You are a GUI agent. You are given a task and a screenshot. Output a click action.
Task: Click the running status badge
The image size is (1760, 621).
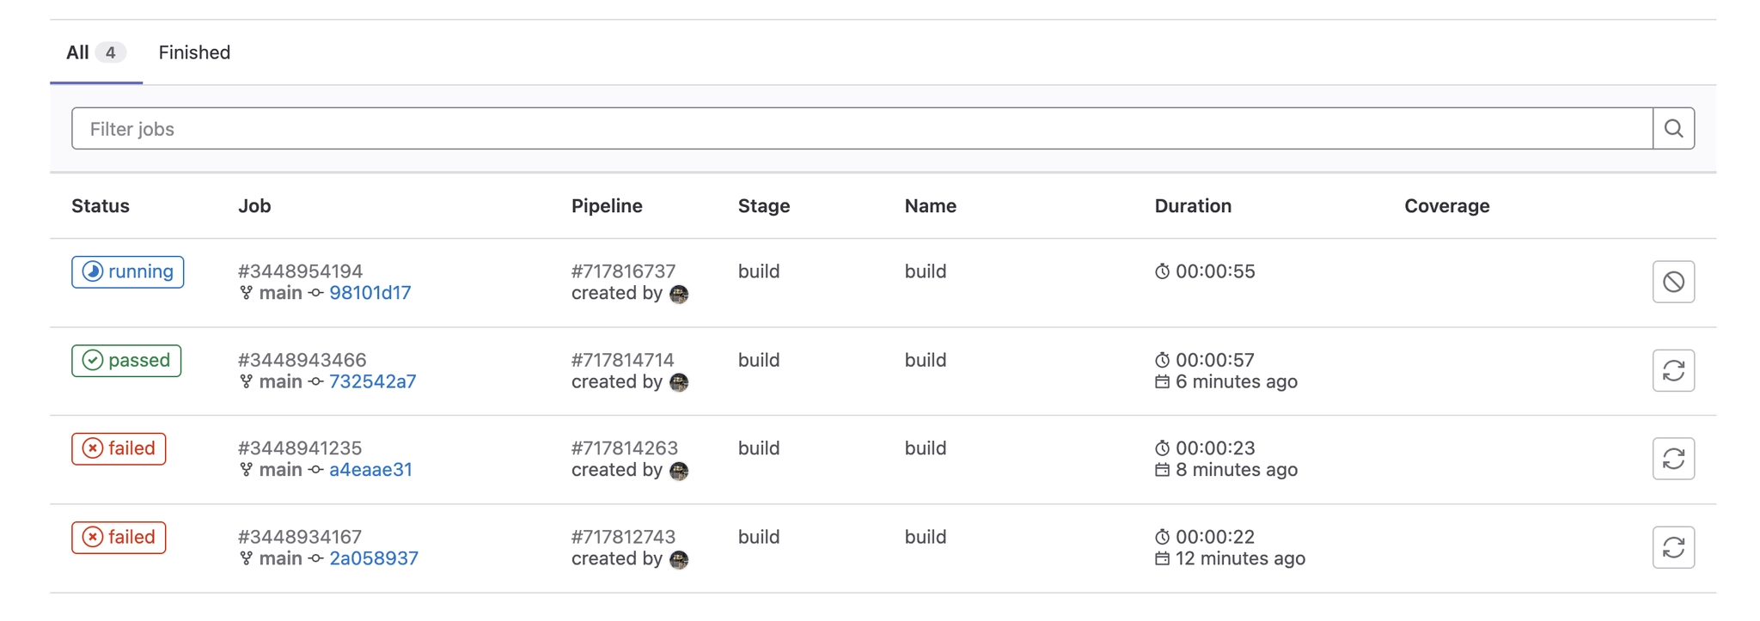pos(127,272)
